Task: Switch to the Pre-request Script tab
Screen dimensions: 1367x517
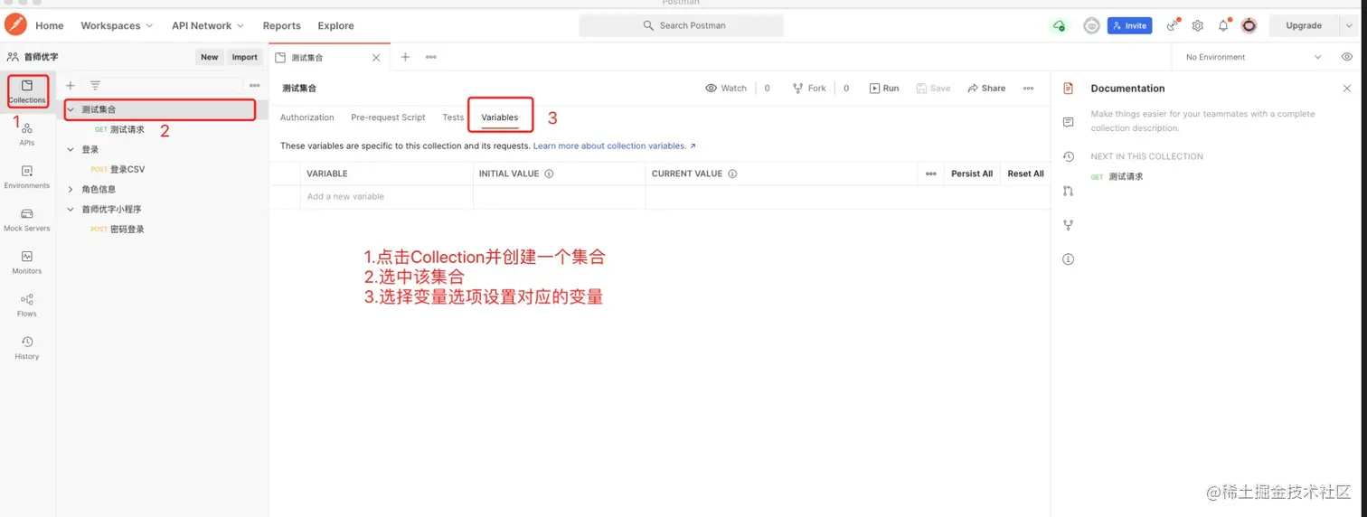Action: click(388, 117)
